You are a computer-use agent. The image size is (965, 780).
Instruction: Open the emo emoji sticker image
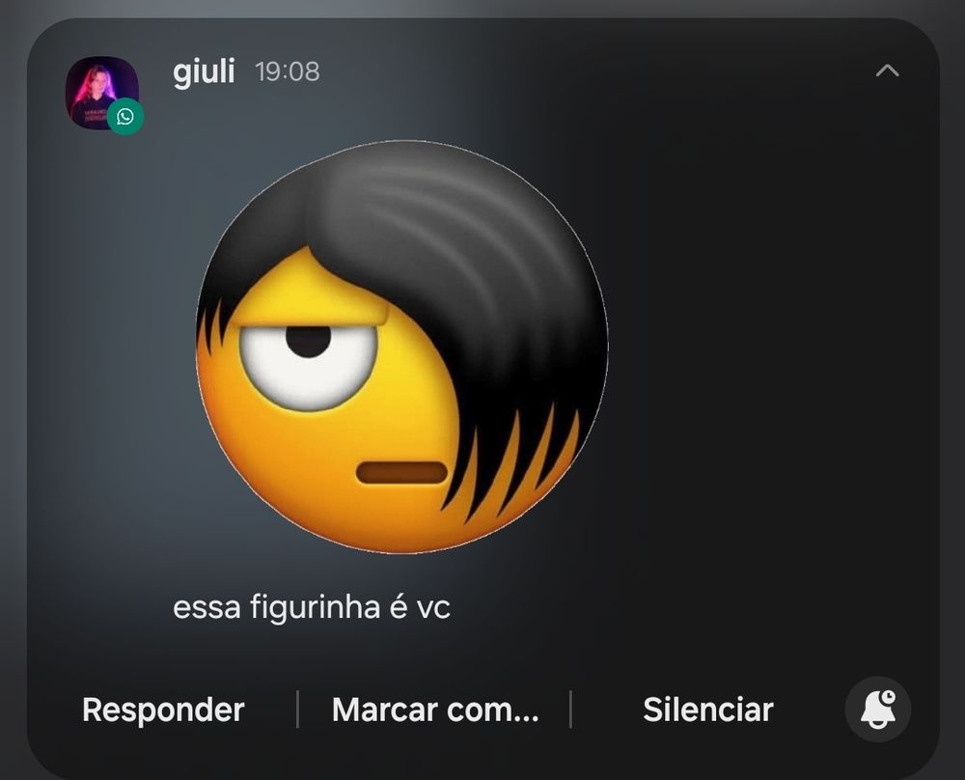point(401,347)
